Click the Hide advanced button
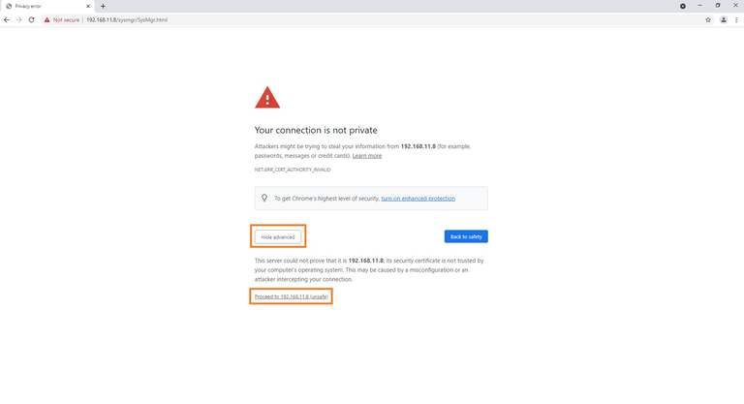The image size is (744, 404). 278,236
